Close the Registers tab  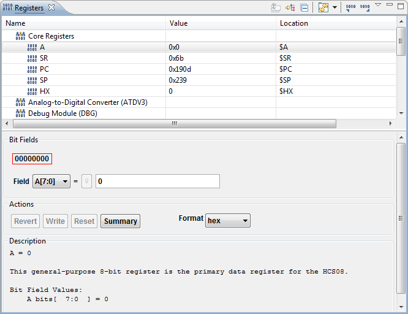tap(51, 8)
